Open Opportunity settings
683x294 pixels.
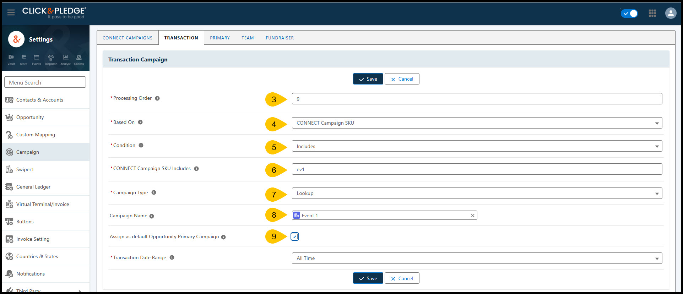[46, 117]
